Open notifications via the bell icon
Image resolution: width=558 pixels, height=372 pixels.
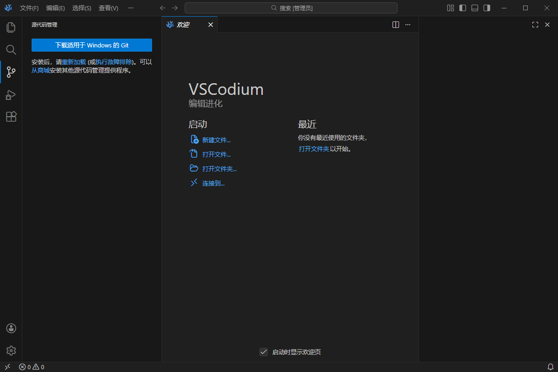[551, 367]
